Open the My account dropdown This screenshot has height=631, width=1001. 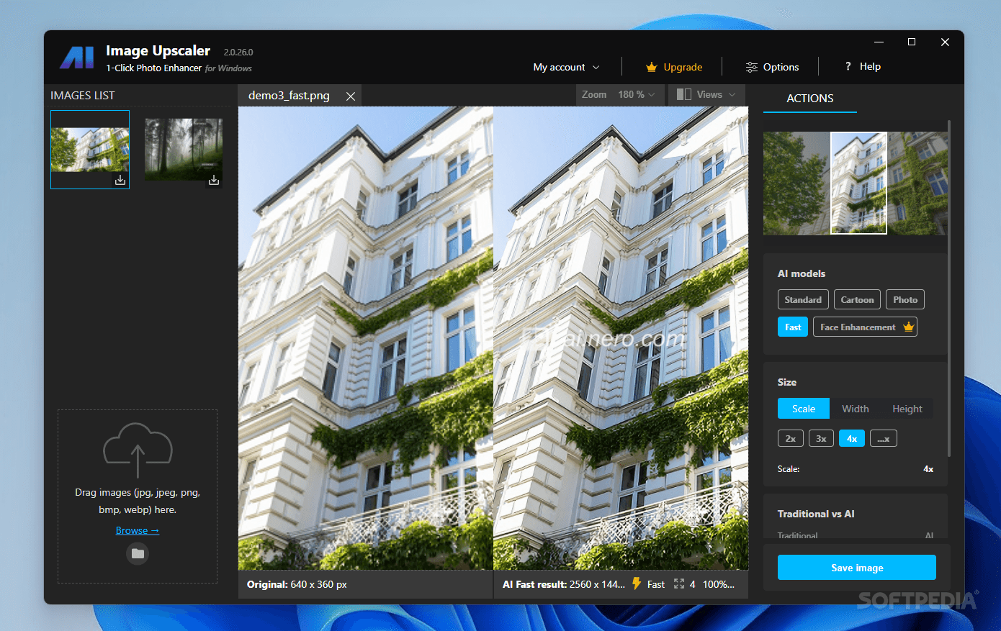click(566, 67)
